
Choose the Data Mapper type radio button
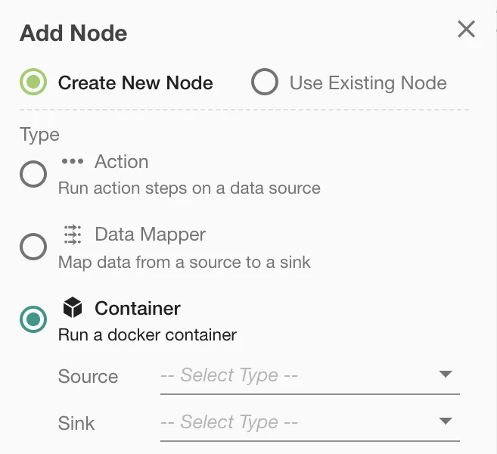33,247
